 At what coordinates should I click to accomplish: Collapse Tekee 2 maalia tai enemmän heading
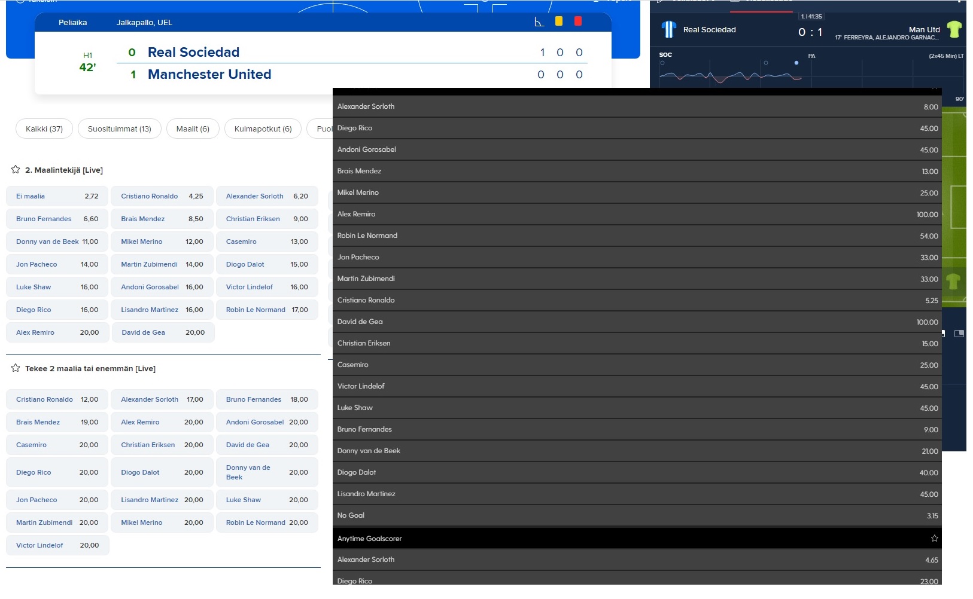click(x=90, y=369)
